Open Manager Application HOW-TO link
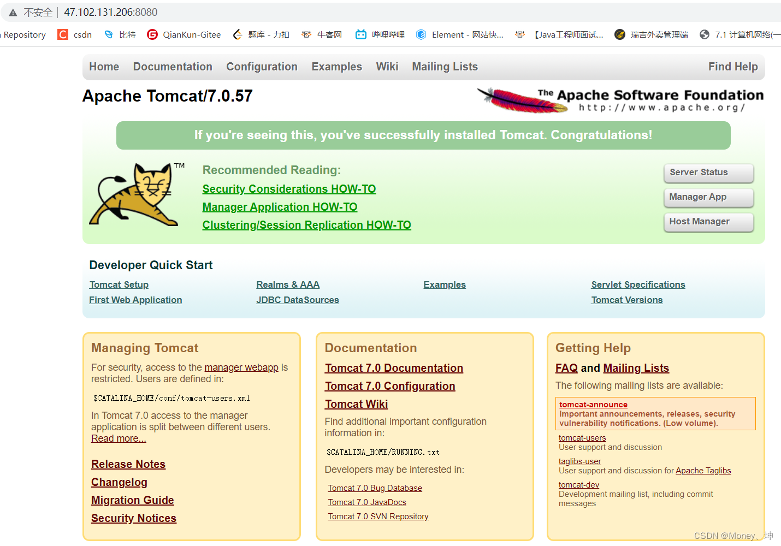 pyautogui.click(x=280, y=207)
